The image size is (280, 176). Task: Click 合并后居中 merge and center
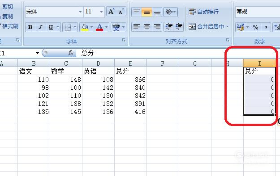[206, 27]
